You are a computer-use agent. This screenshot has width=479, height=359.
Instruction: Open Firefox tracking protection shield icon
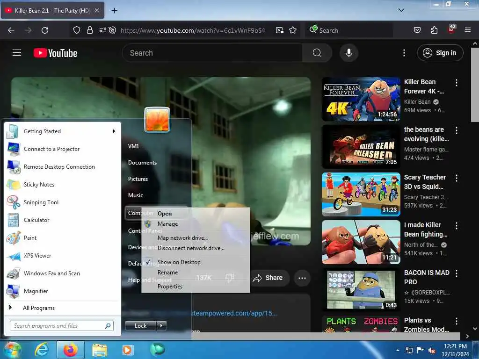77,30
